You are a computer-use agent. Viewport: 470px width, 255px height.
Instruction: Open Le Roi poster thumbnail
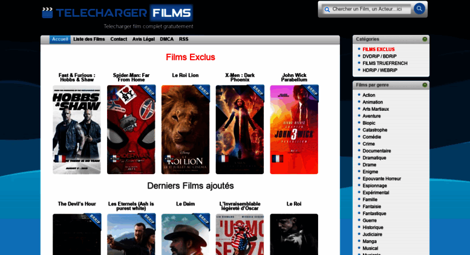(x=294, y=235)
